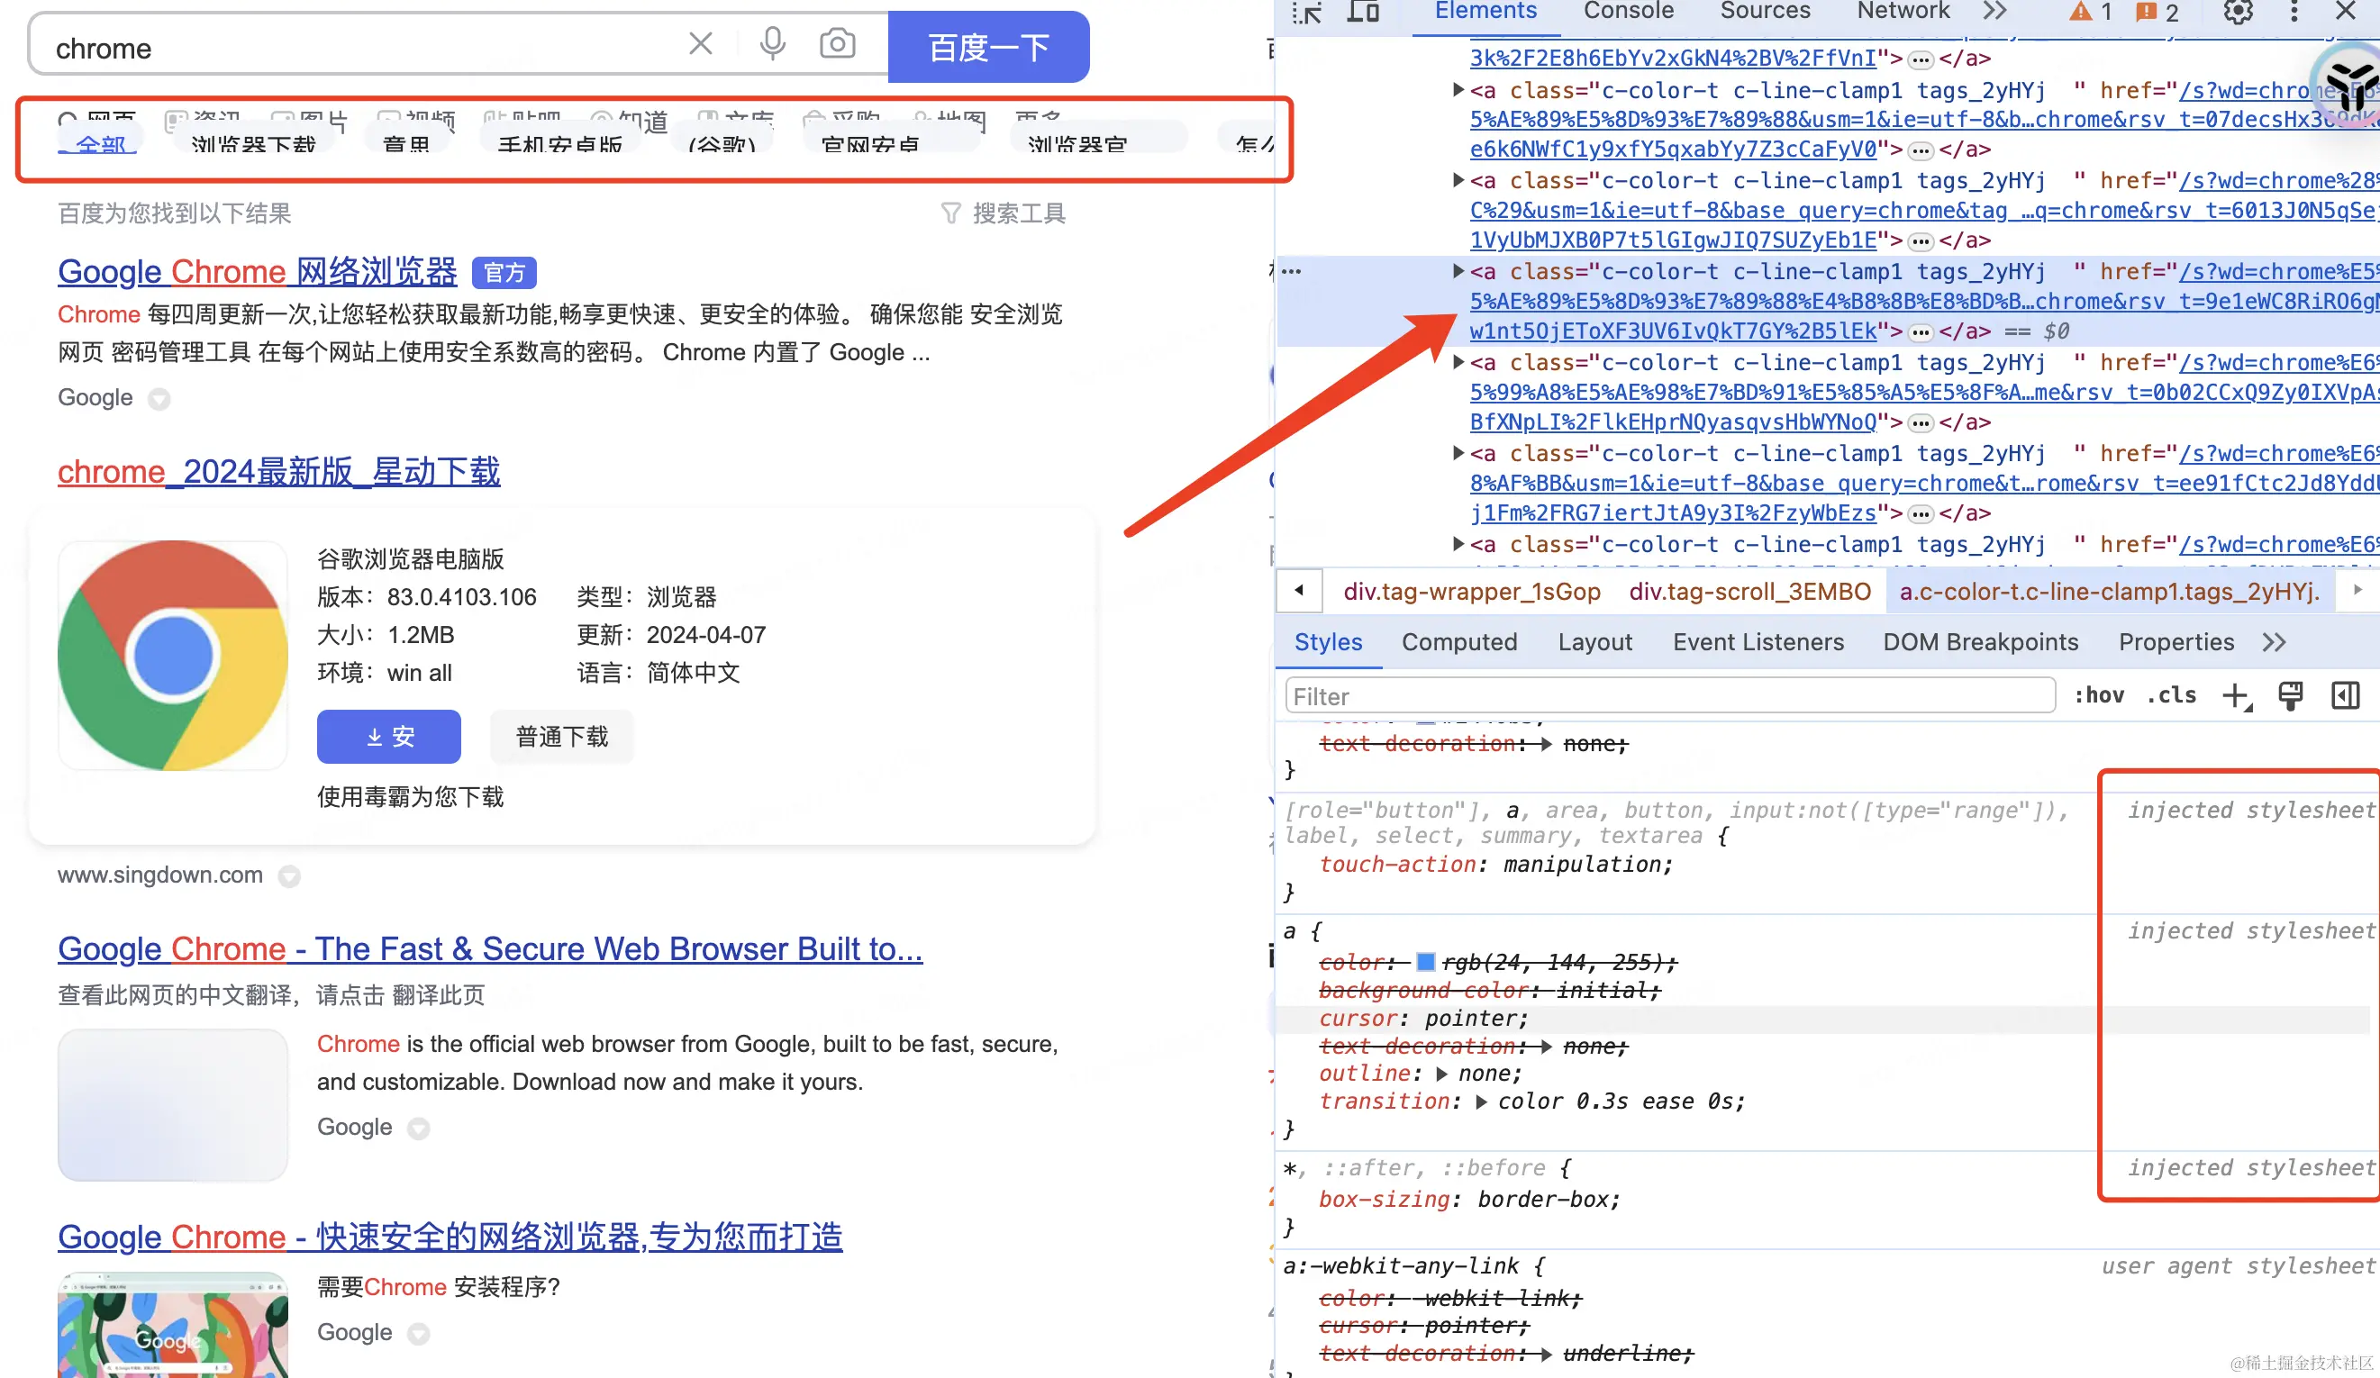This screenshot has height=1378, width=2380.
Task: Expand the anchor node with href chrome%28
Action: click(1458, 180)
